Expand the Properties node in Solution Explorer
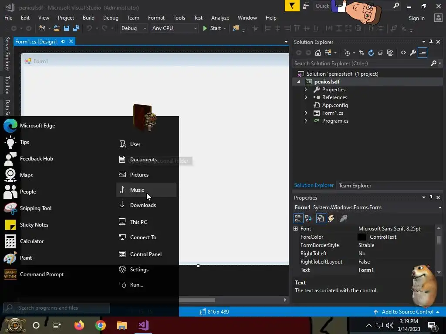 tap(306, 90)
